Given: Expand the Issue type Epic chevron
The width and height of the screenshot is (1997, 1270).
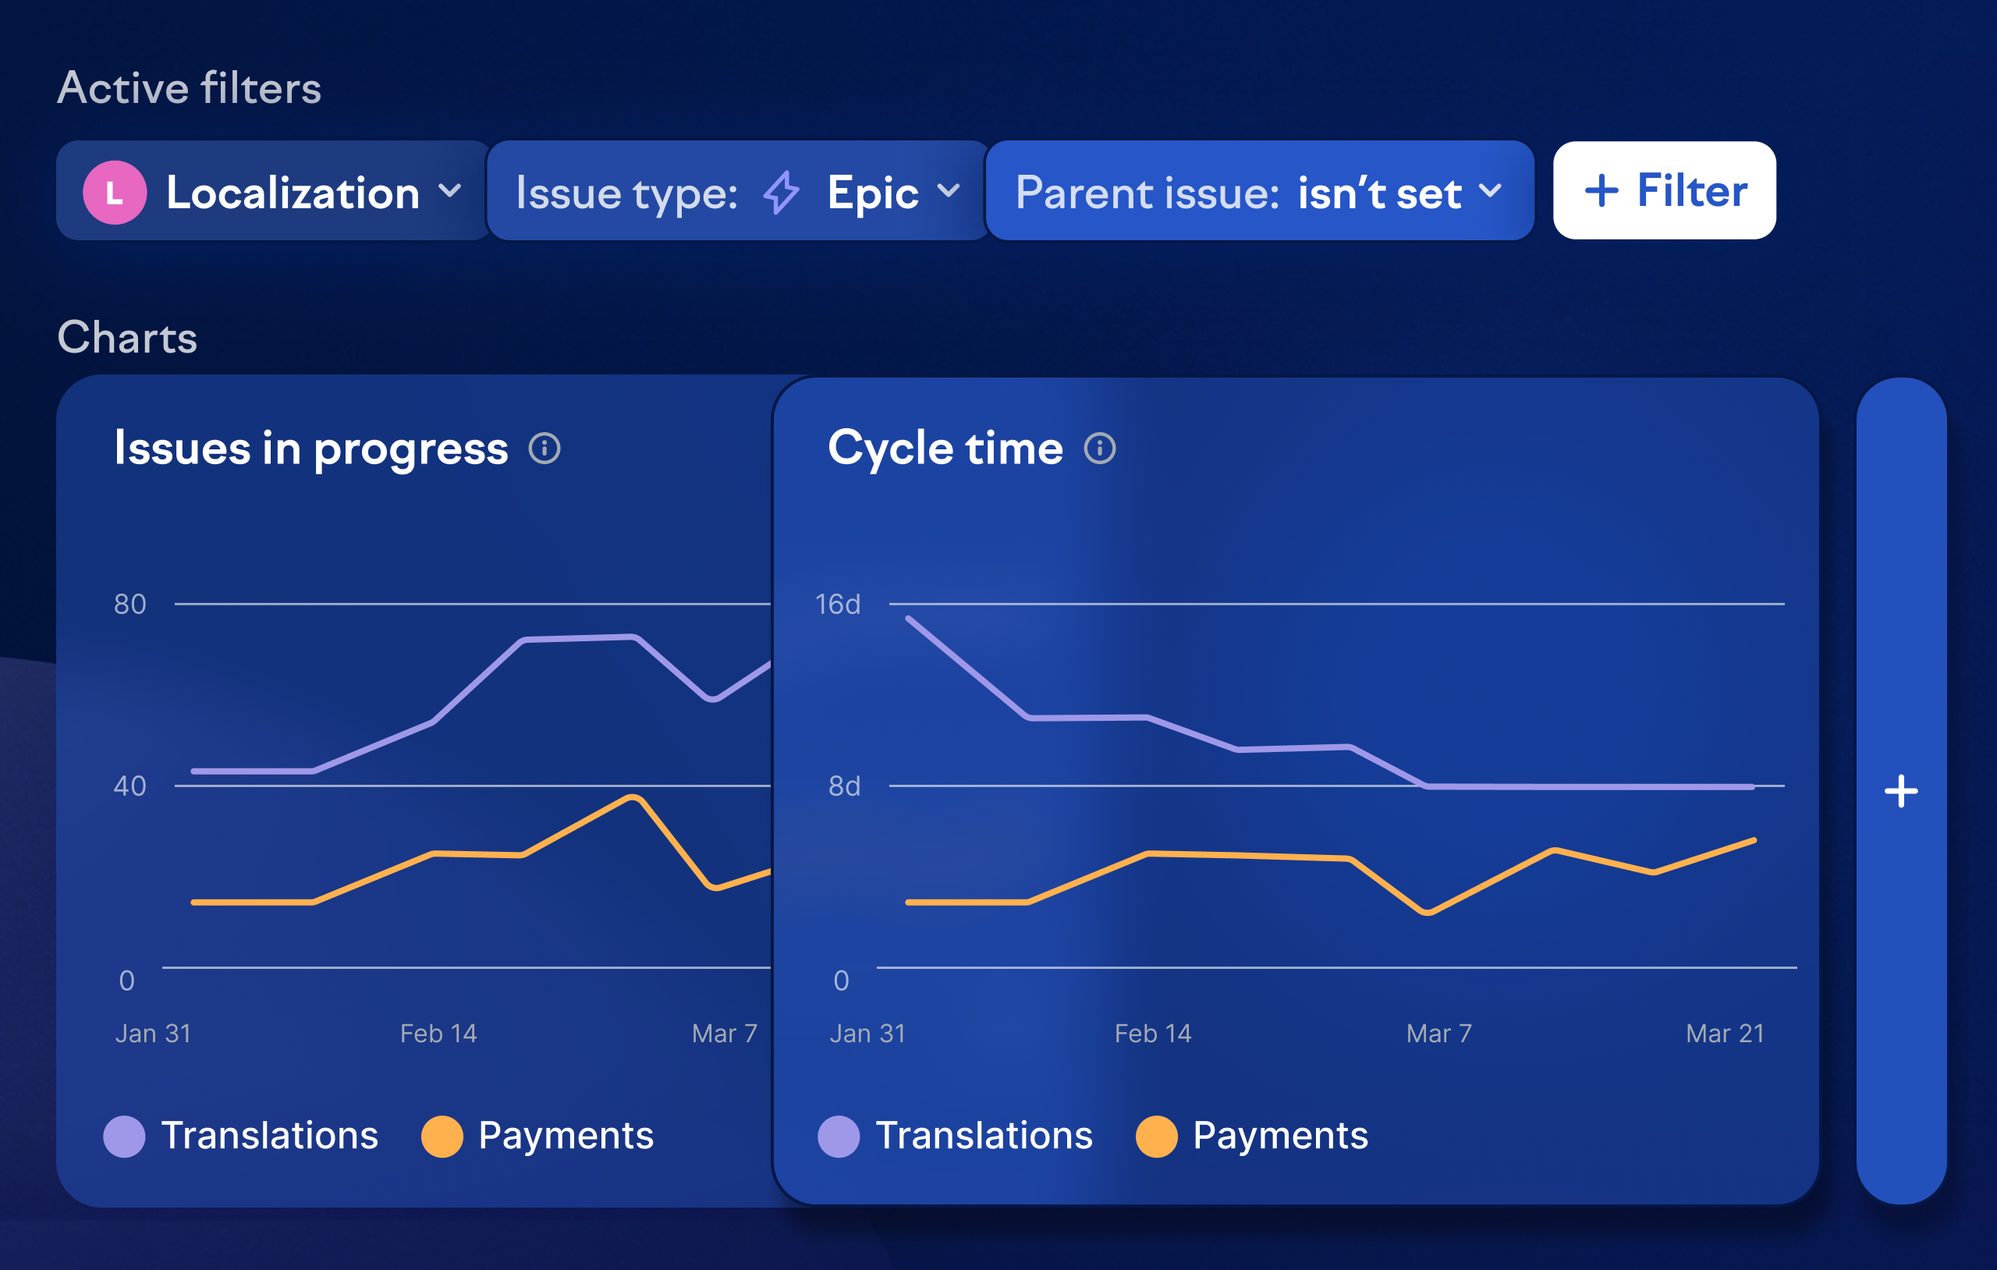Looking at the screenshot, I should [948, 191].
